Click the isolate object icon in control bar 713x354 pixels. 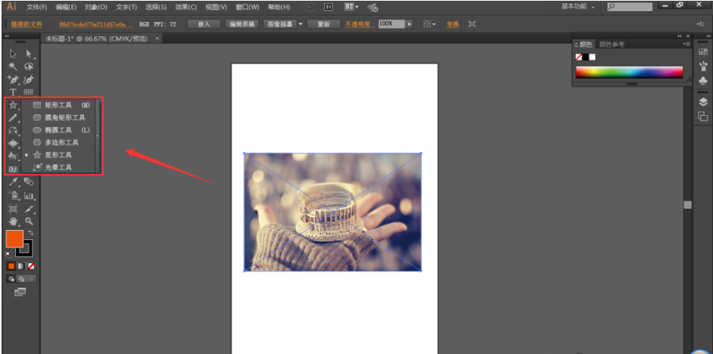click(472, 24)
